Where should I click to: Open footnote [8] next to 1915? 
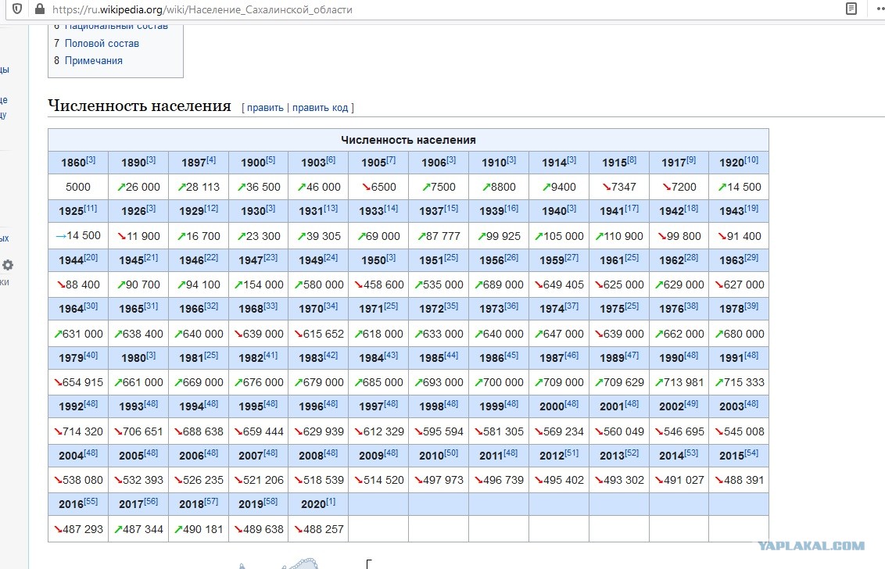[632, 159]
